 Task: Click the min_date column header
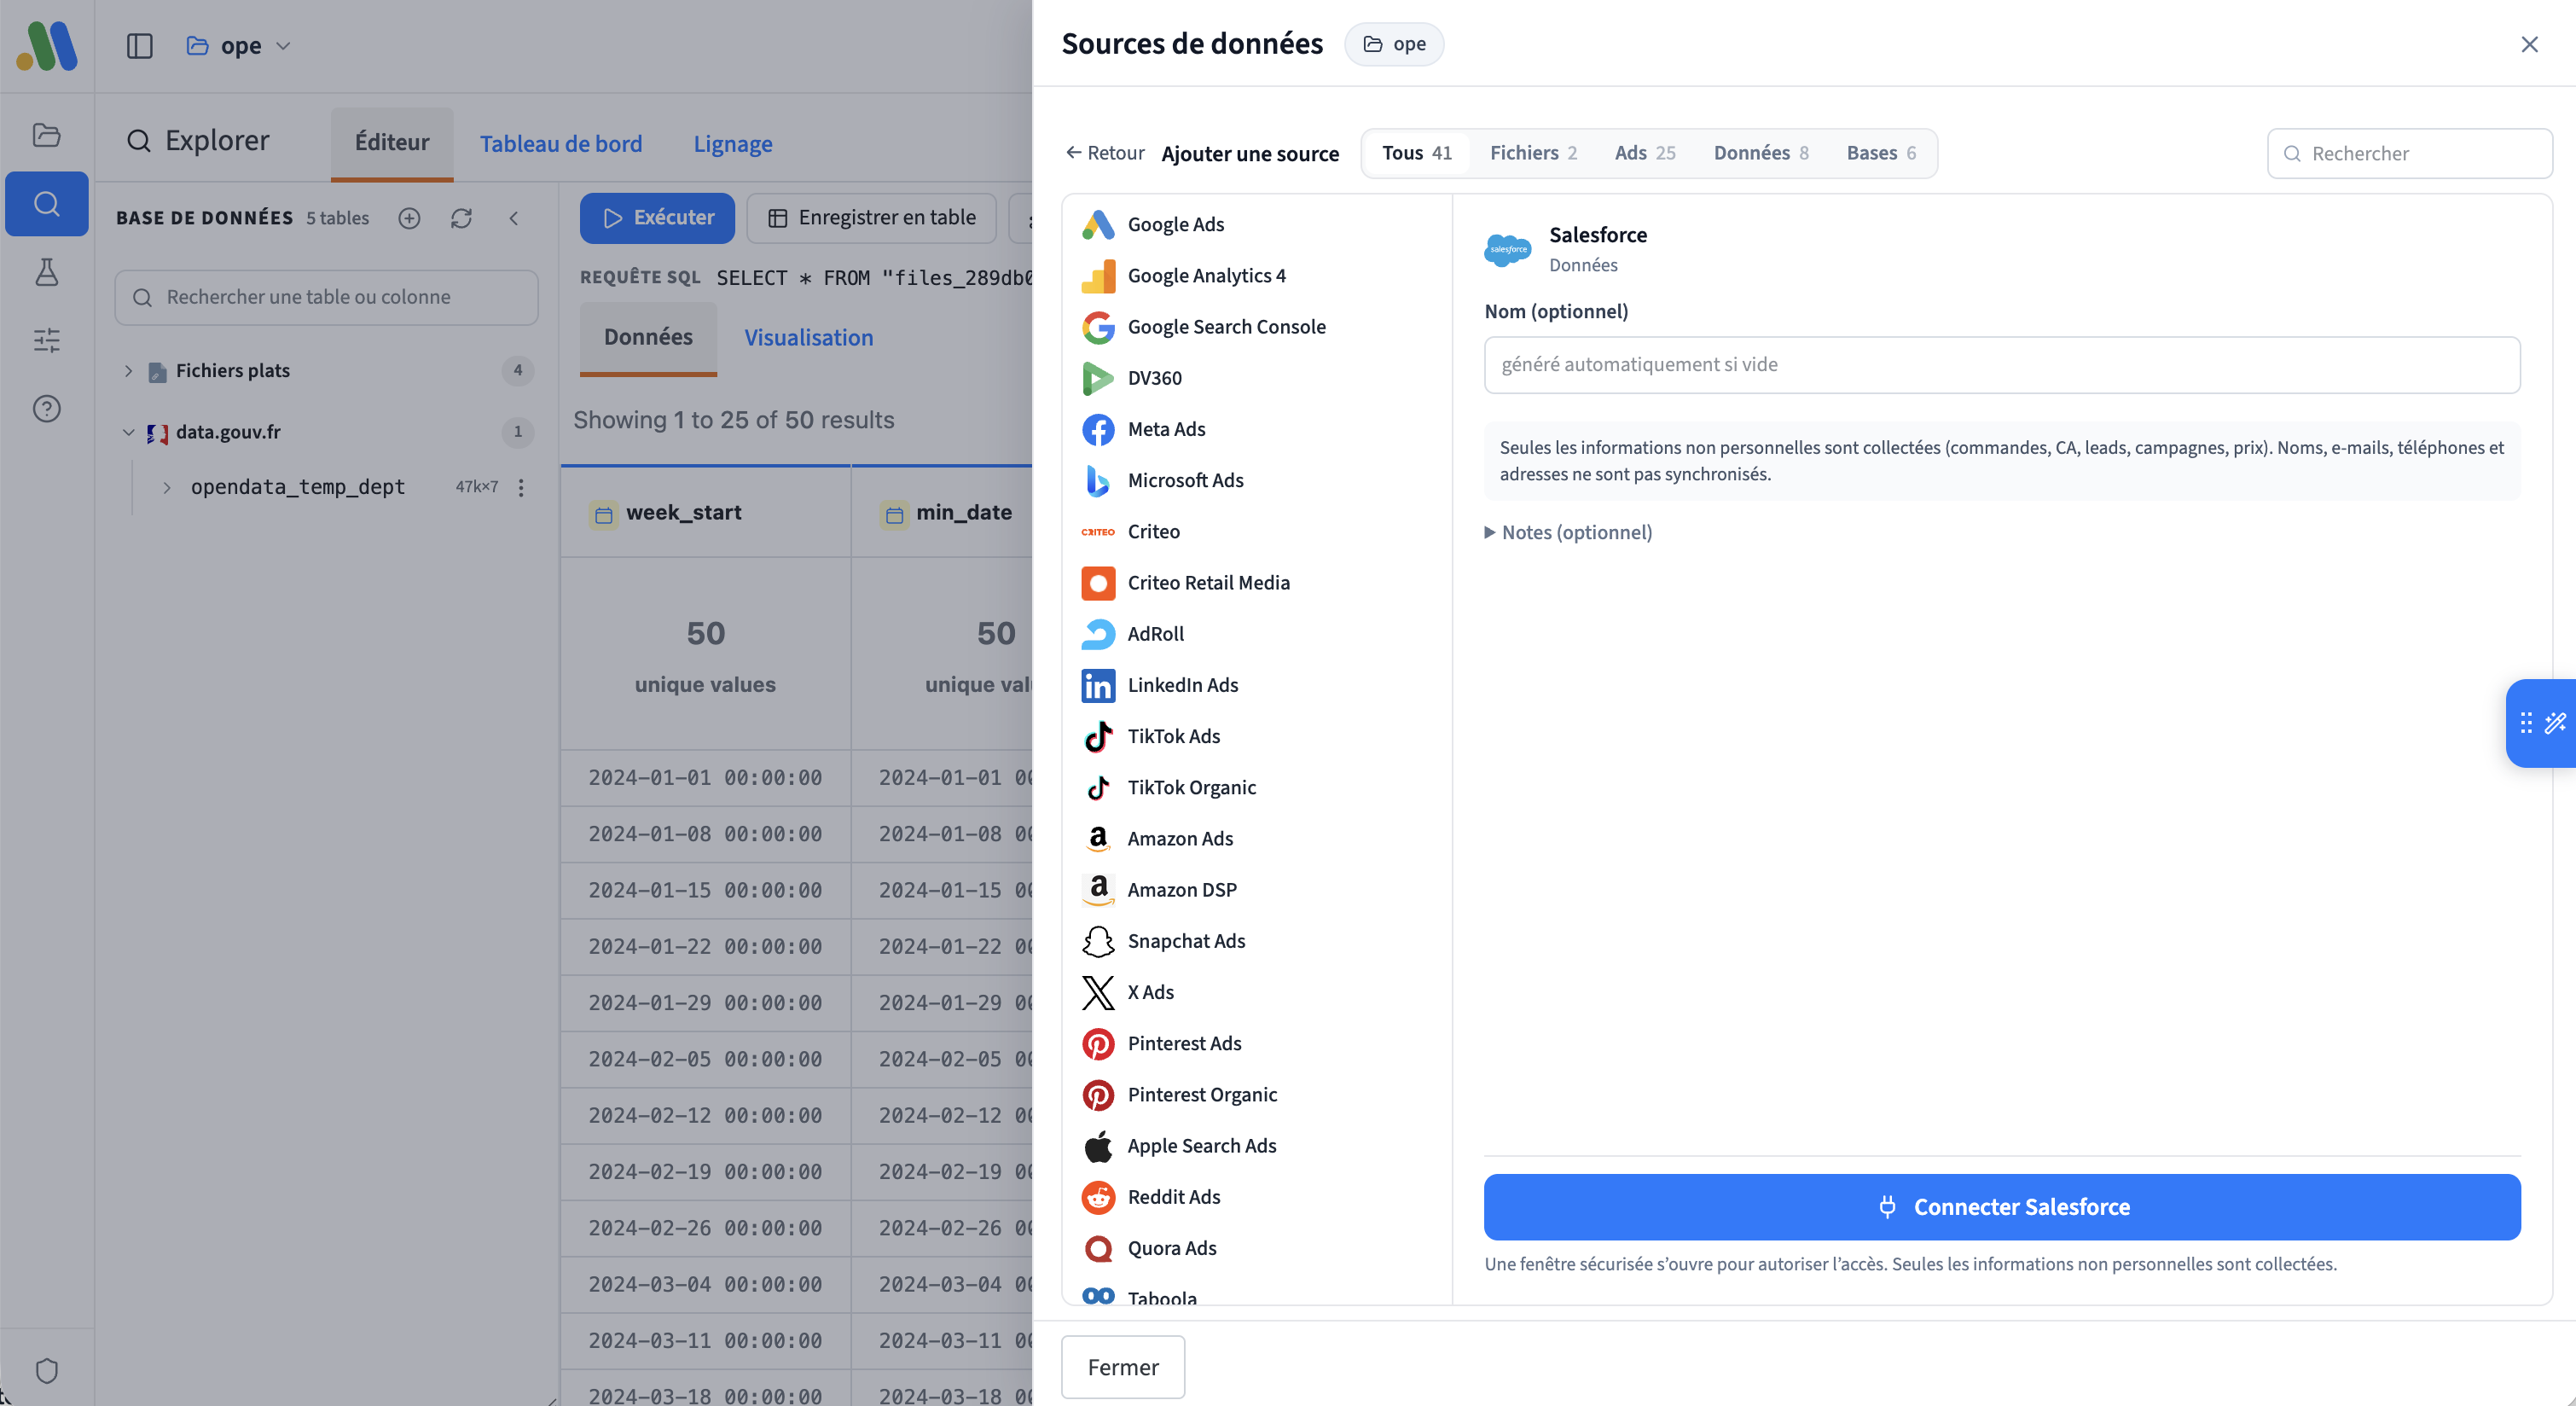[943, 512]
